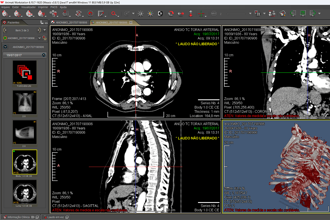Open the Ajuda menu
330x220 pixels.
point(63,7)
